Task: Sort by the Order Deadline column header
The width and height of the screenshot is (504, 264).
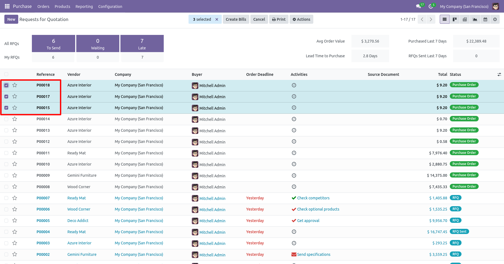Action: pos(260,74)
